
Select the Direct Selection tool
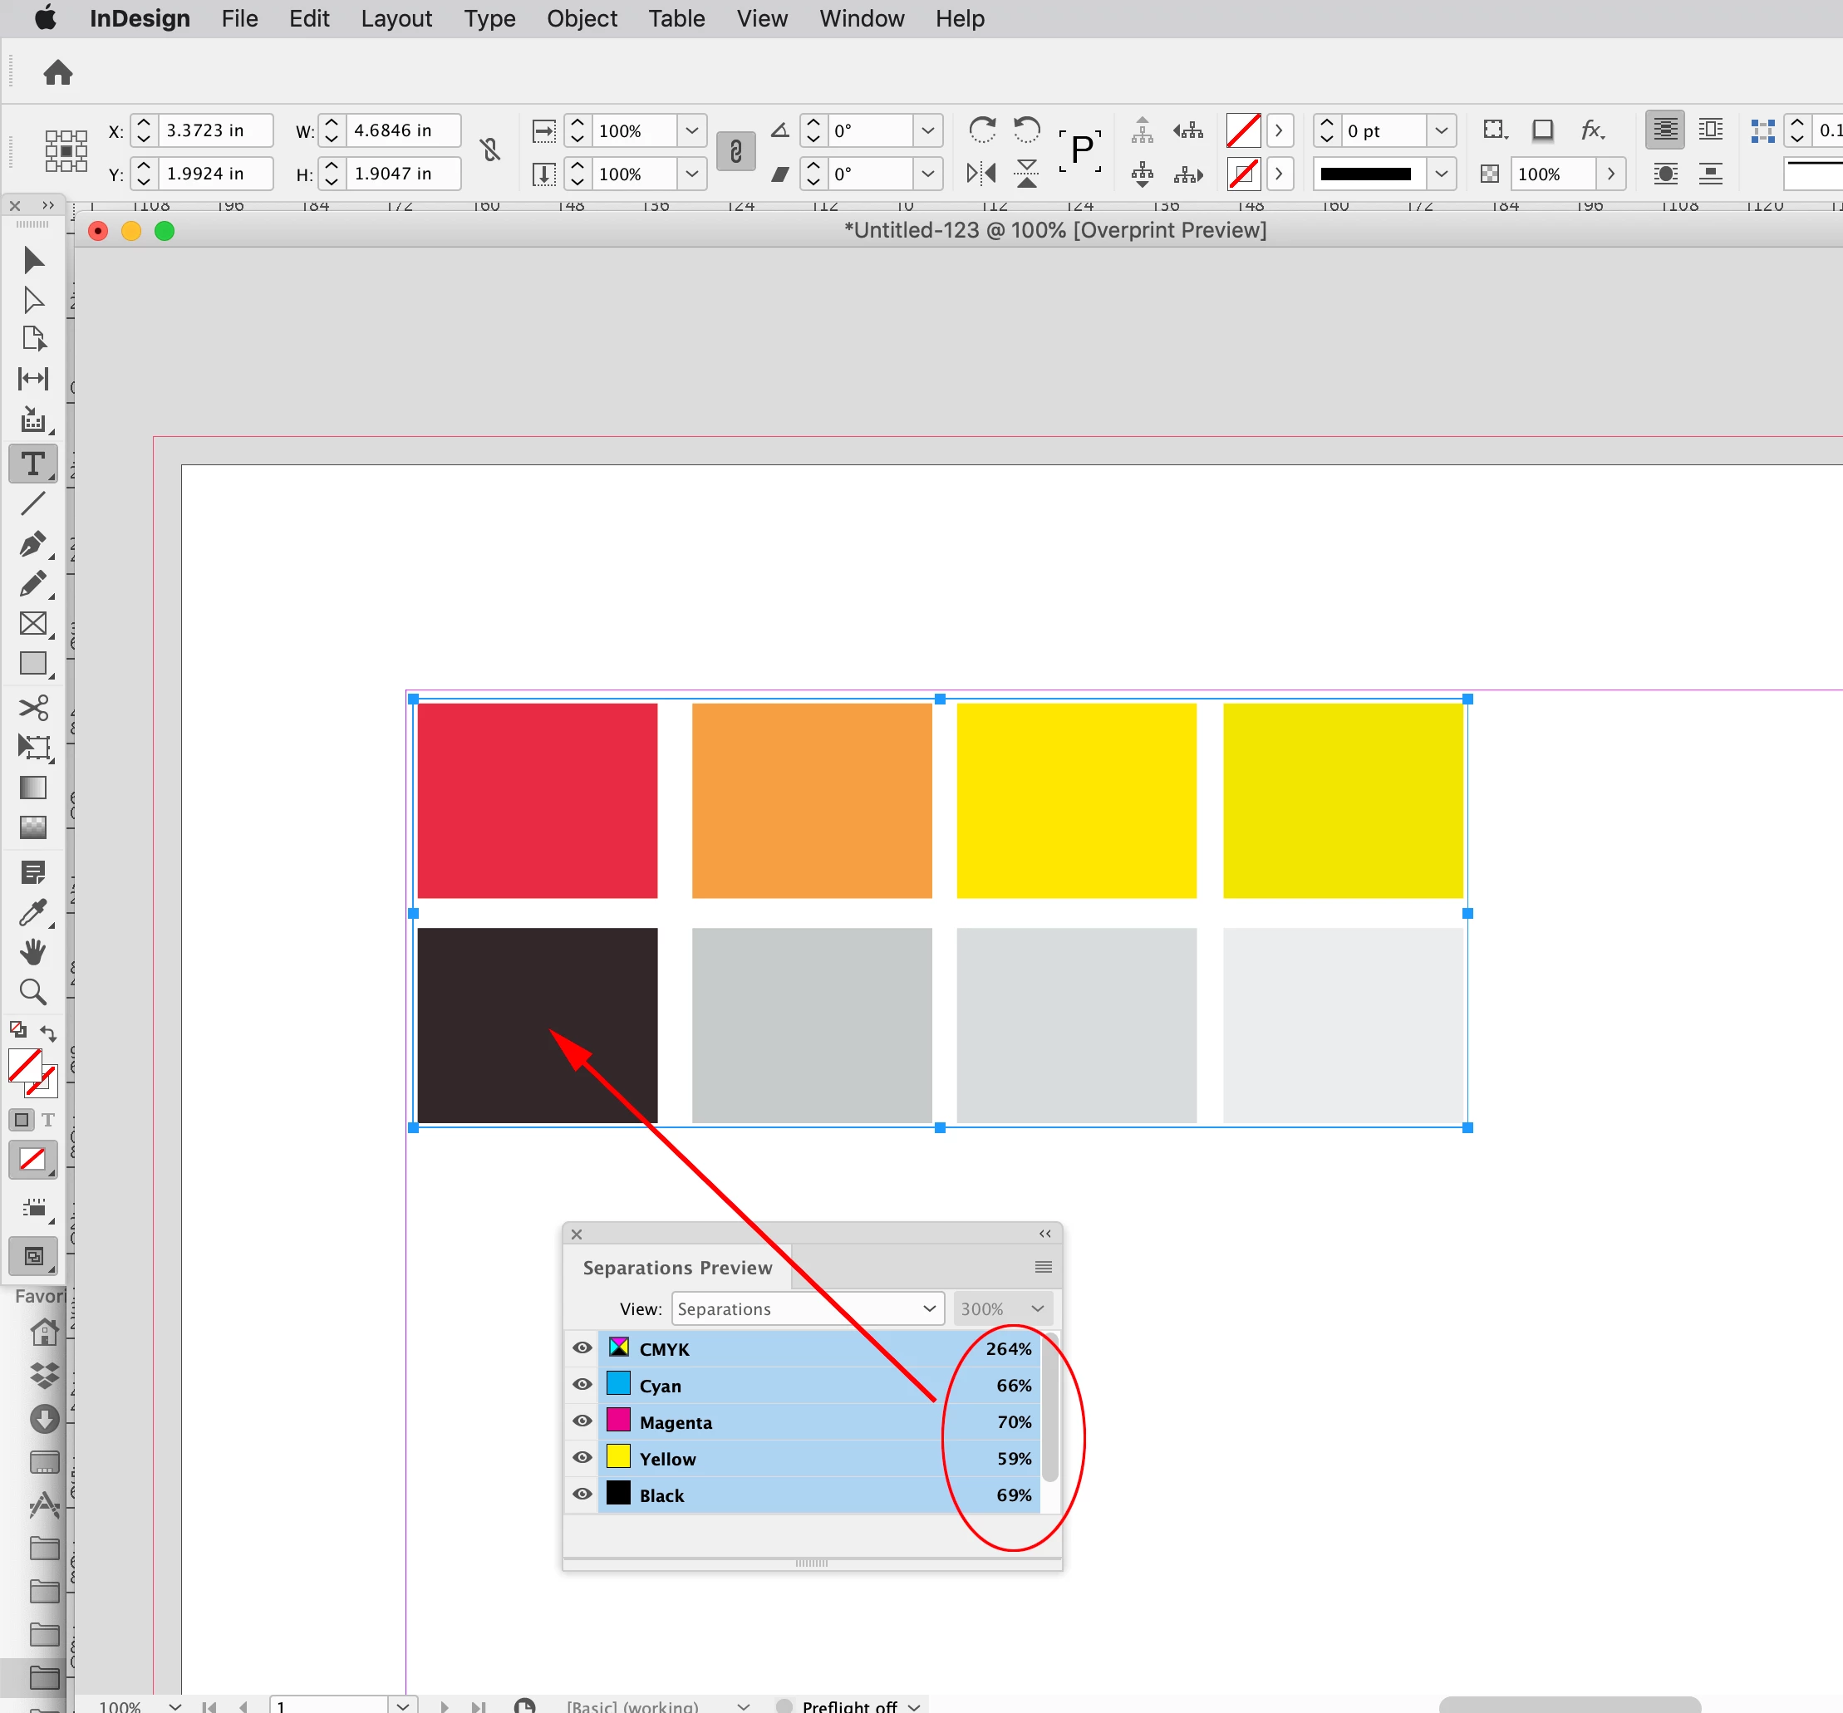pyautogui.click(x=32, y=301)
